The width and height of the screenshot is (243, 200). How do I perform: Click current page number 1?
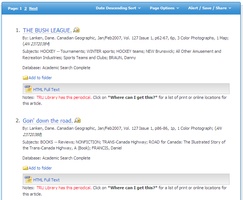pyautogui.click(x=20, y=8)
